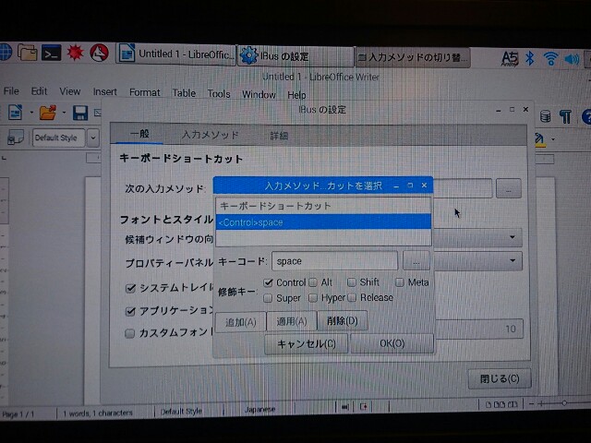Toggle the システムトレイ checkbox
The height and width of the screenshot is (443, 591).
point(130,288)
